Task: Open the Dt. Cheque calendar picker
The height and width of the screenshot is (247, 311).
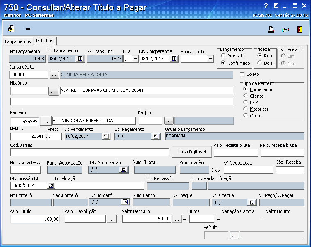Action: (252, 202)
